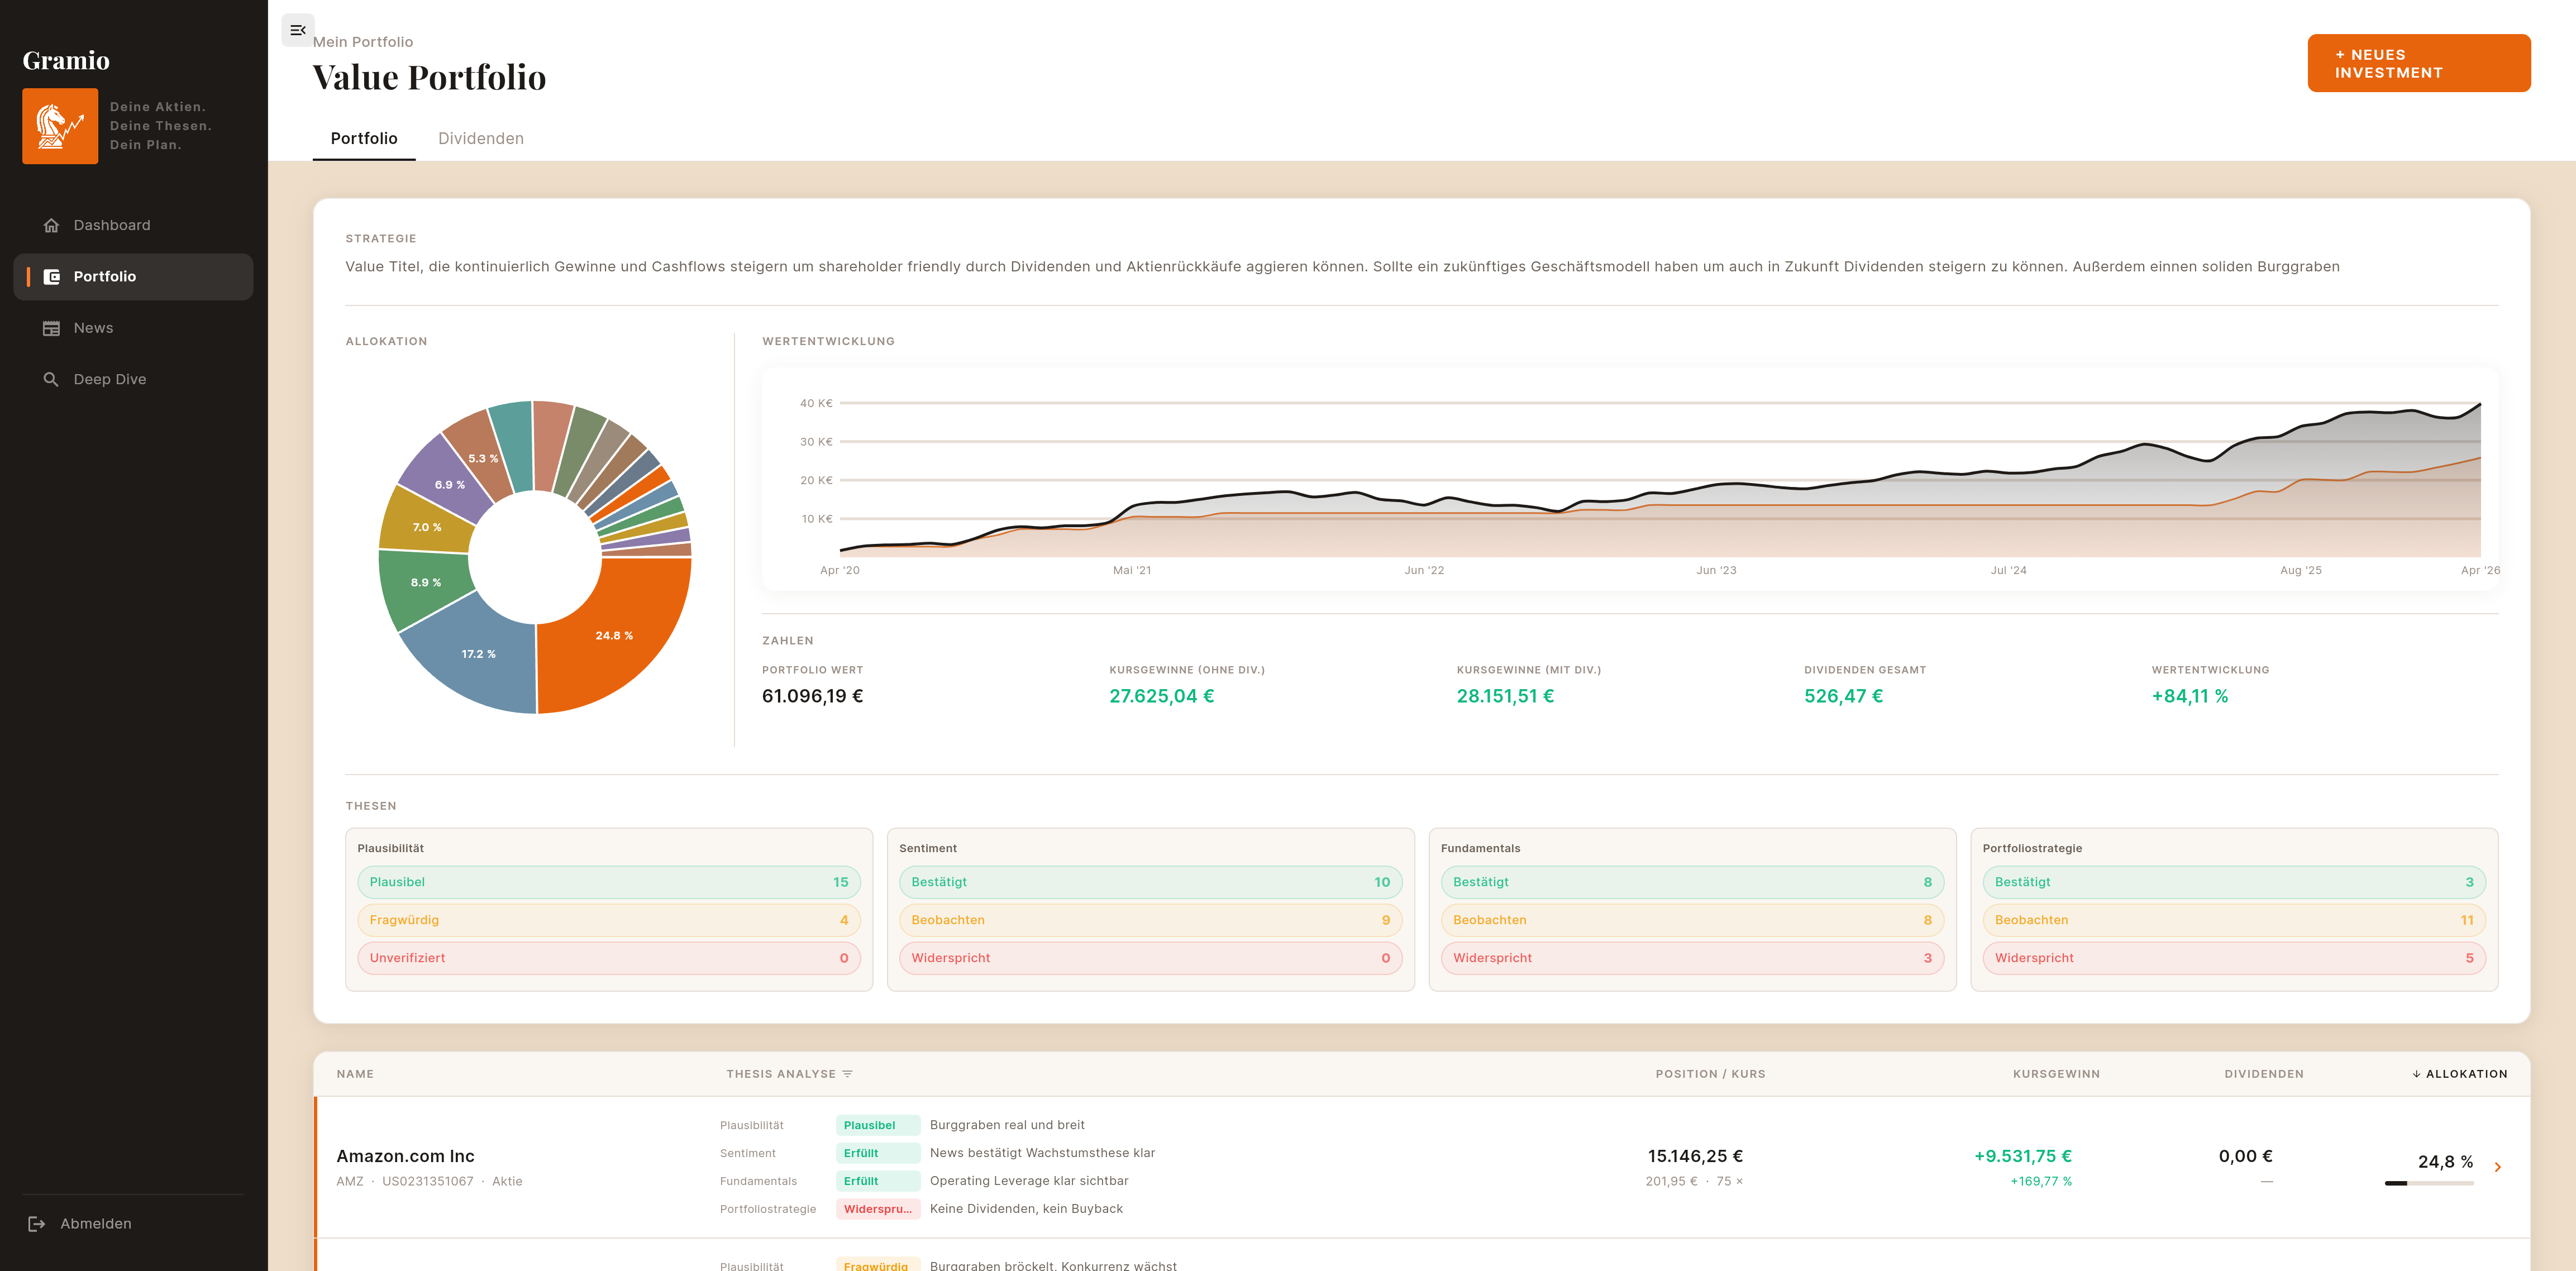
Task: Collapse the sidebar with the menu toggle icon
Action: pos(298,30)
